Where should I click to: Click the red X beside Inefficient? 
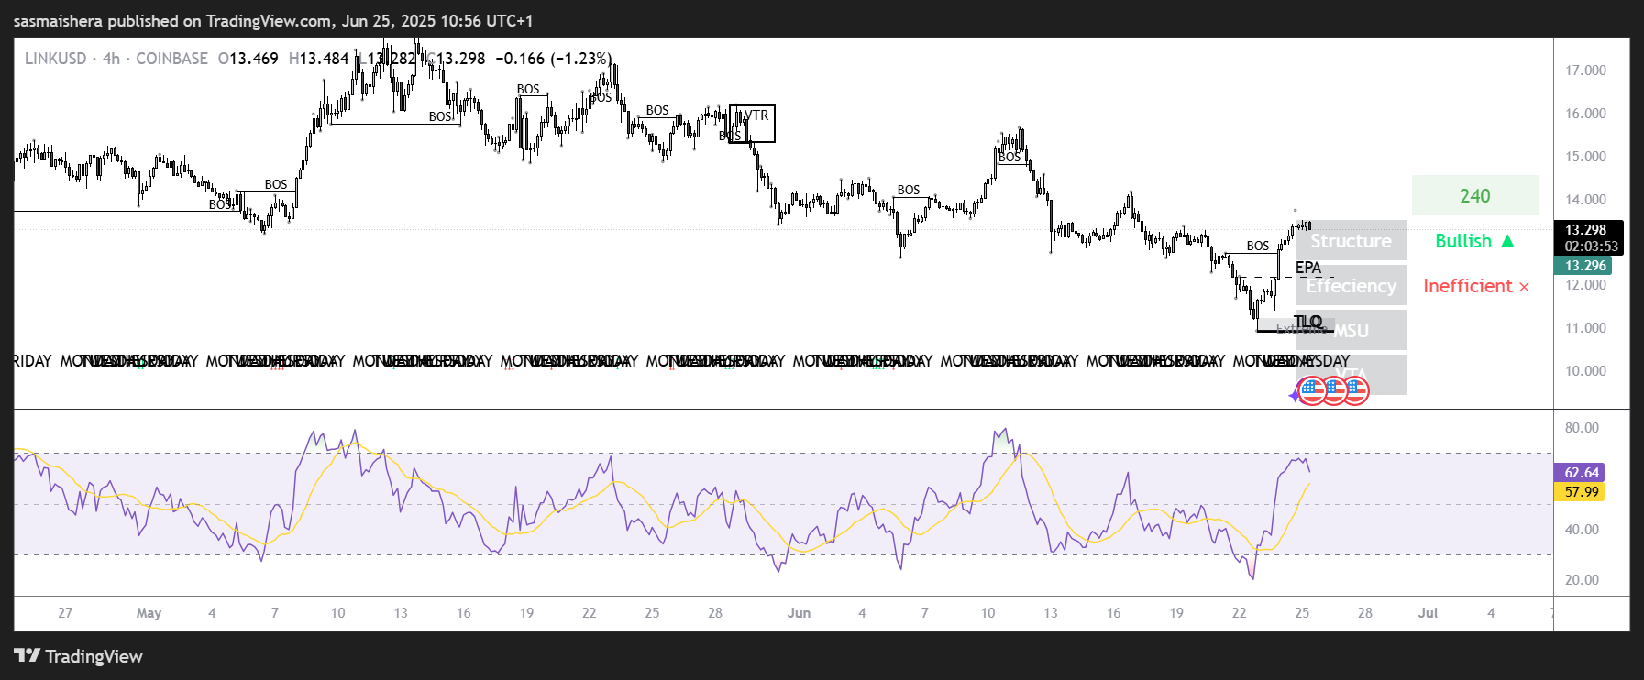1524,287
